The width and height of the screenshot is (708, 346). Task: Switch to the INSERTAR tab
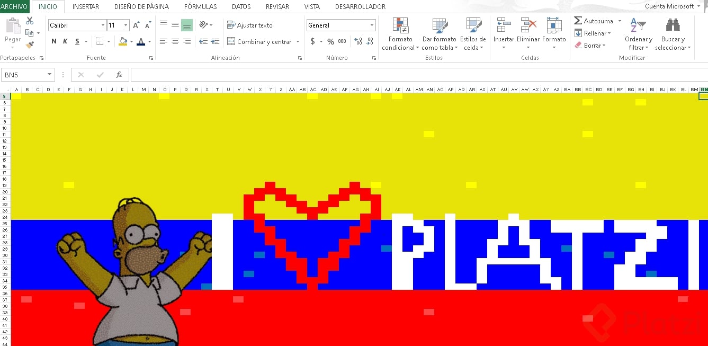pos(86,6)
